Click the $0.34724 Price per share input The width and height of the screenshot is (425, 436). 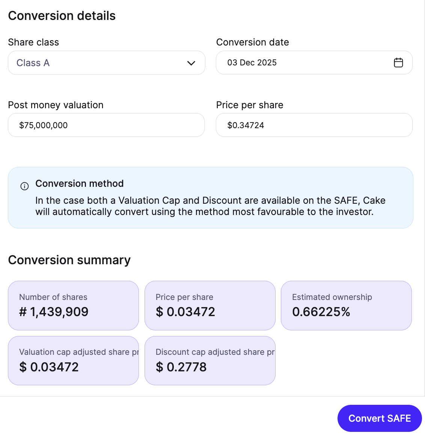click(314, 125)
